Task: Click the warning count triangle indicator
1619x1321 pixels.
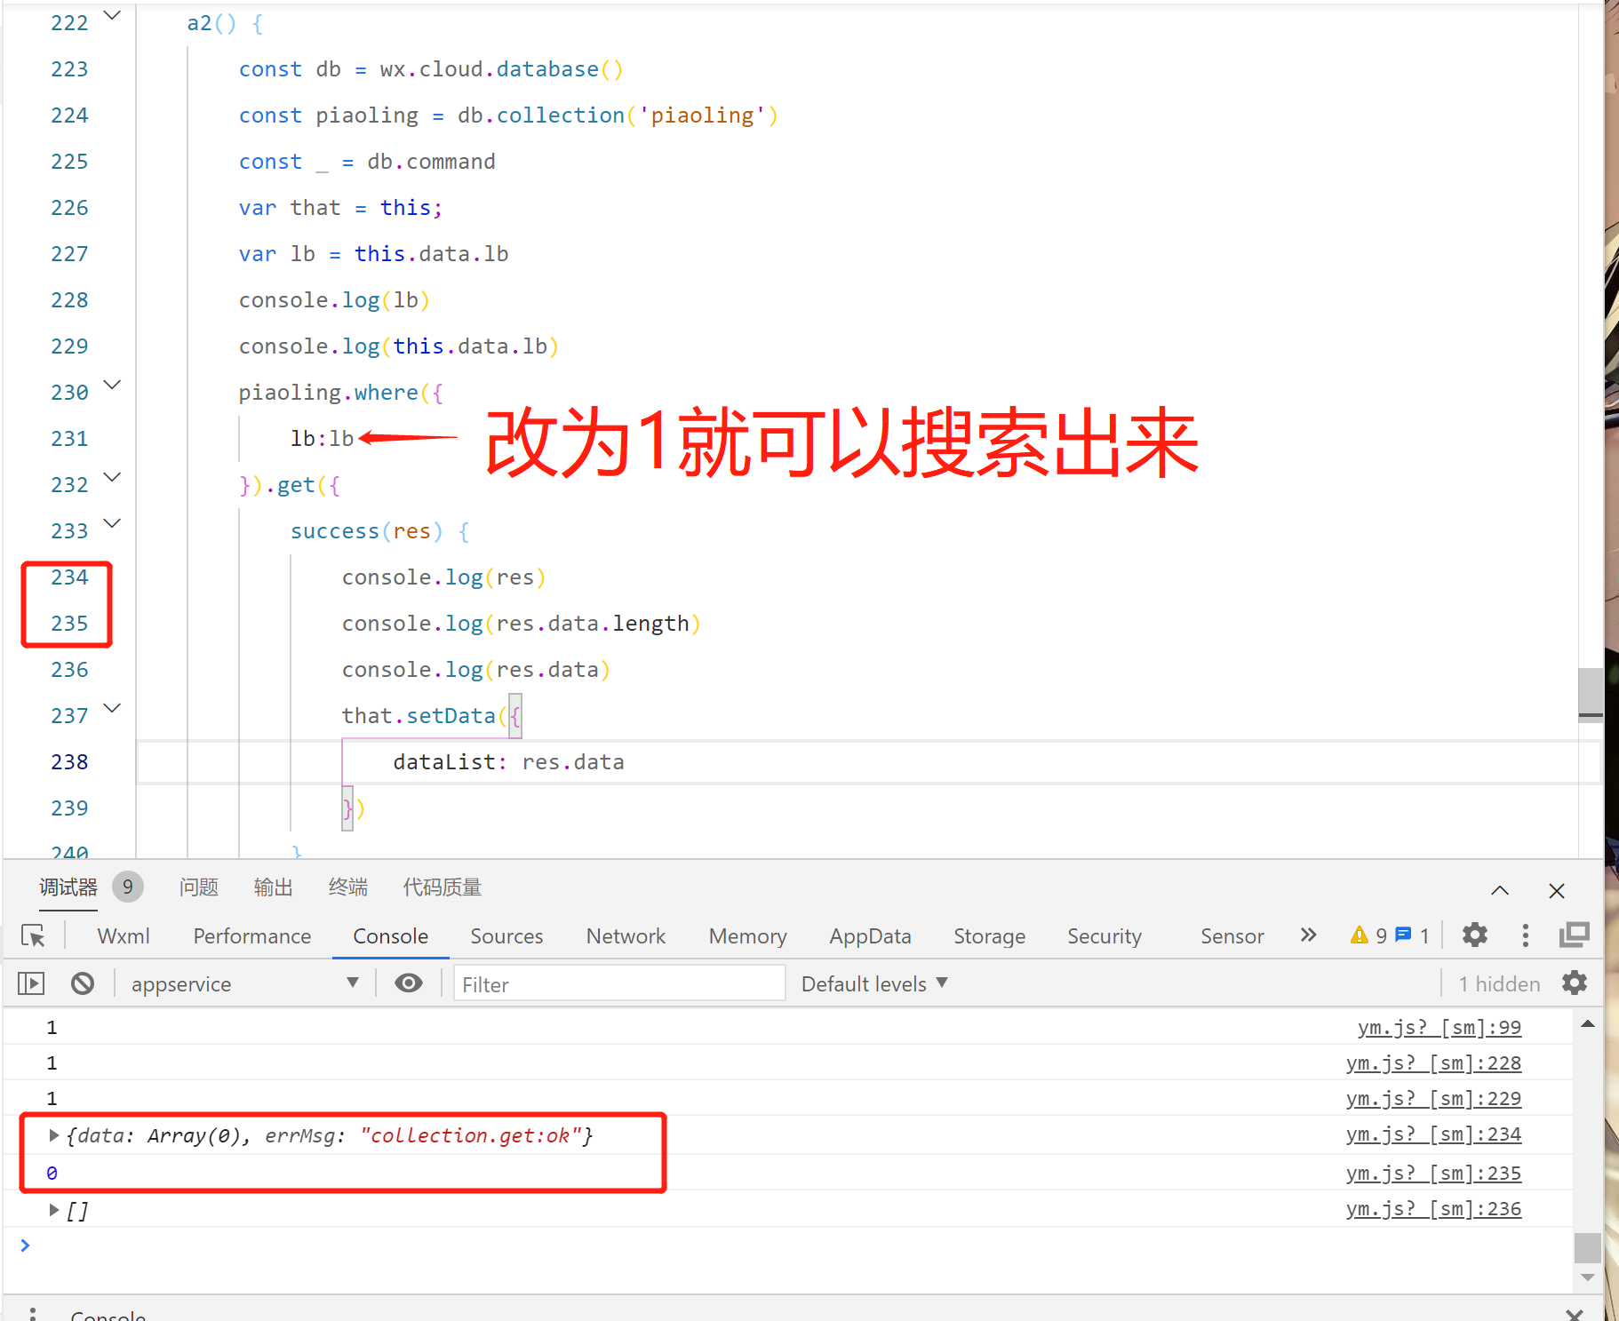Action: 1368,935
